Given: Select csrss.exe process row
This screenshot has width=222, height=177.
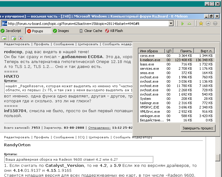Looking at the screenshot, I should [x=177, y=56].
